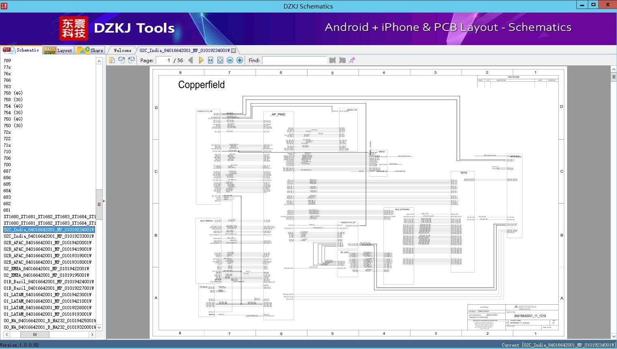This screenshot has height=349, width=617.
Task: Open the Share tab
Action: pos(90,50)
